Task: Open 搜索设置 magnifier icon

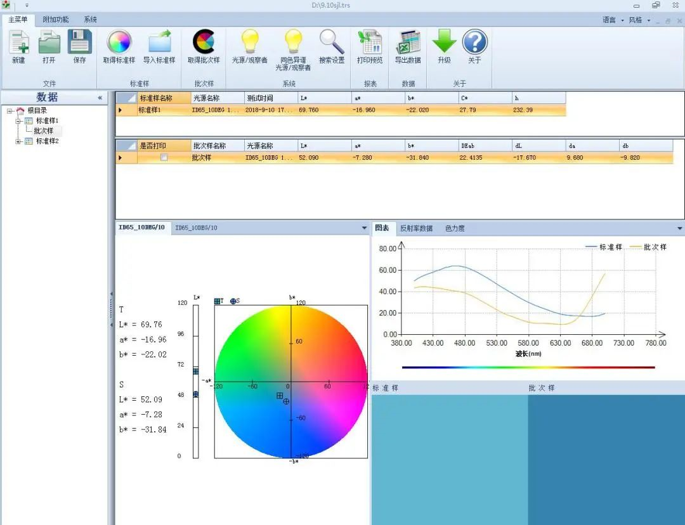Action: point(332,43)
